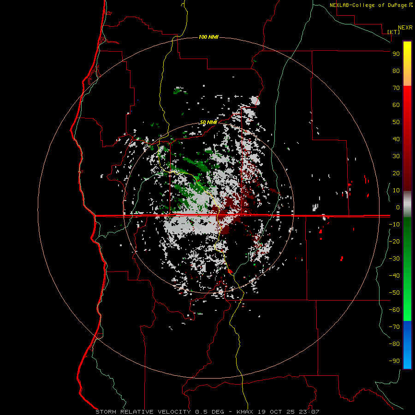The image size is (415, 415).
Task: Click the STORM RELATIVE VELOCITY caption text
Action: coord(143,412)
